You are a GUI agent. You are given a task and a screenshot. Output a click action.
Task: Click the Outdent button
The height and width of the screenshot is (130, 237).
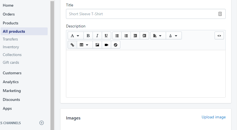point(135,36)
